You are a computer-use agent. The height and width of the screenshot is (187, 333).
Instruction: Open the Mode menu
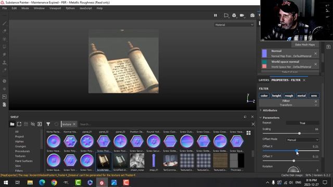[x=25, y=8]
